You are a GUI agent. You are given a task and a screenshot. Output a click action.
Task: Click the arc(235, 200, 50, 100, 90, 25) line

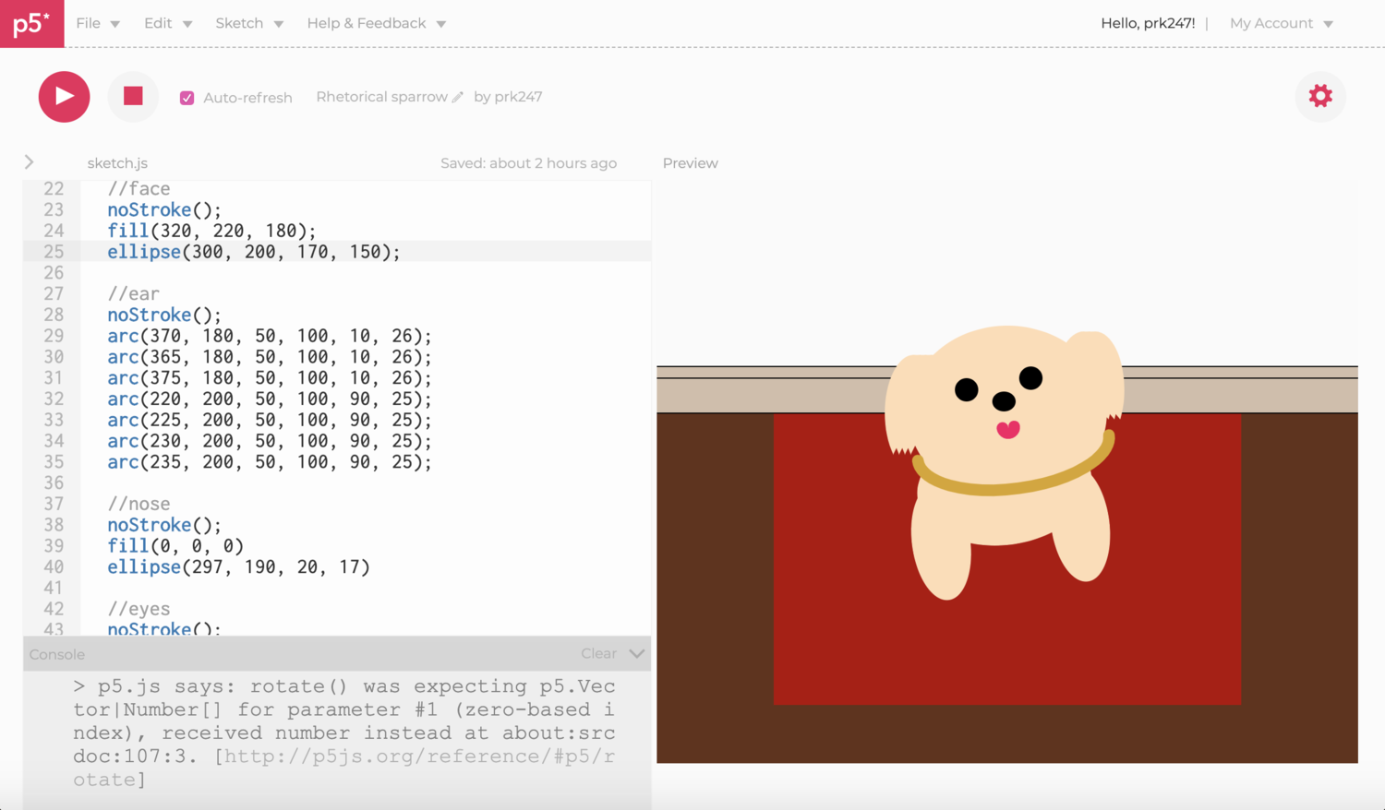269,462
